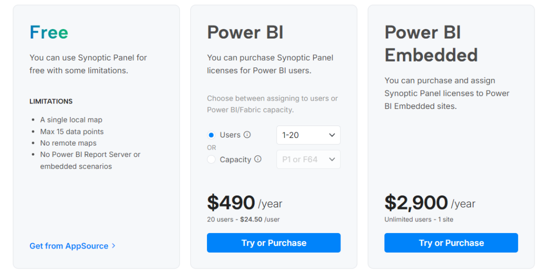This screenshot has width=540, height=273.
Task: Click the Free plan heading
Action: [49, 32]
